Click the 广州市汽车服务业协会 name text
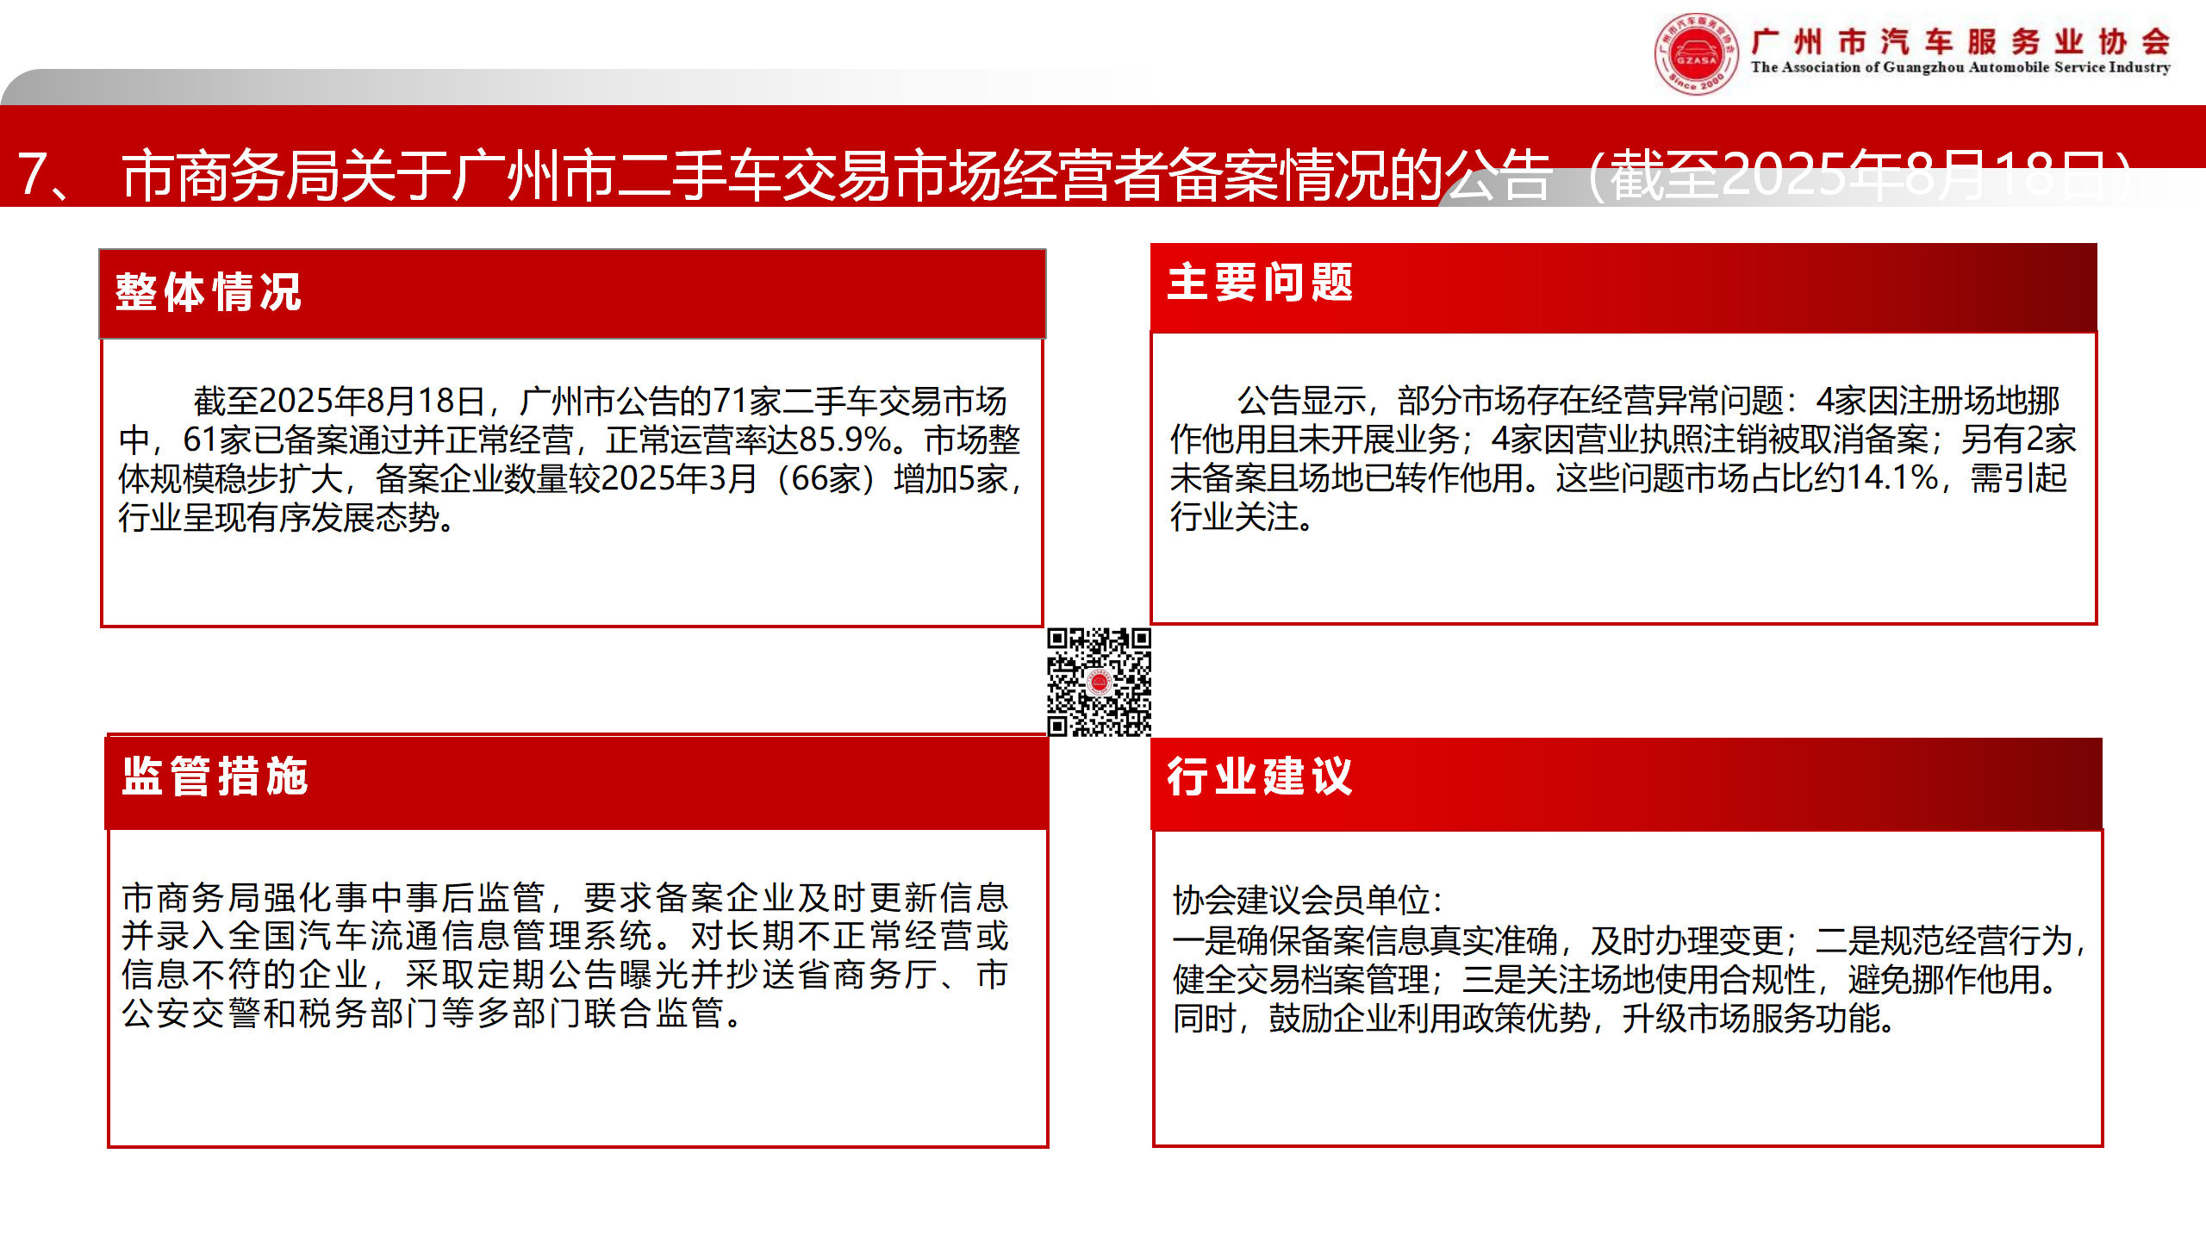The height and width of the screenshot is (1241, 2206). [x=1960, y=41]
